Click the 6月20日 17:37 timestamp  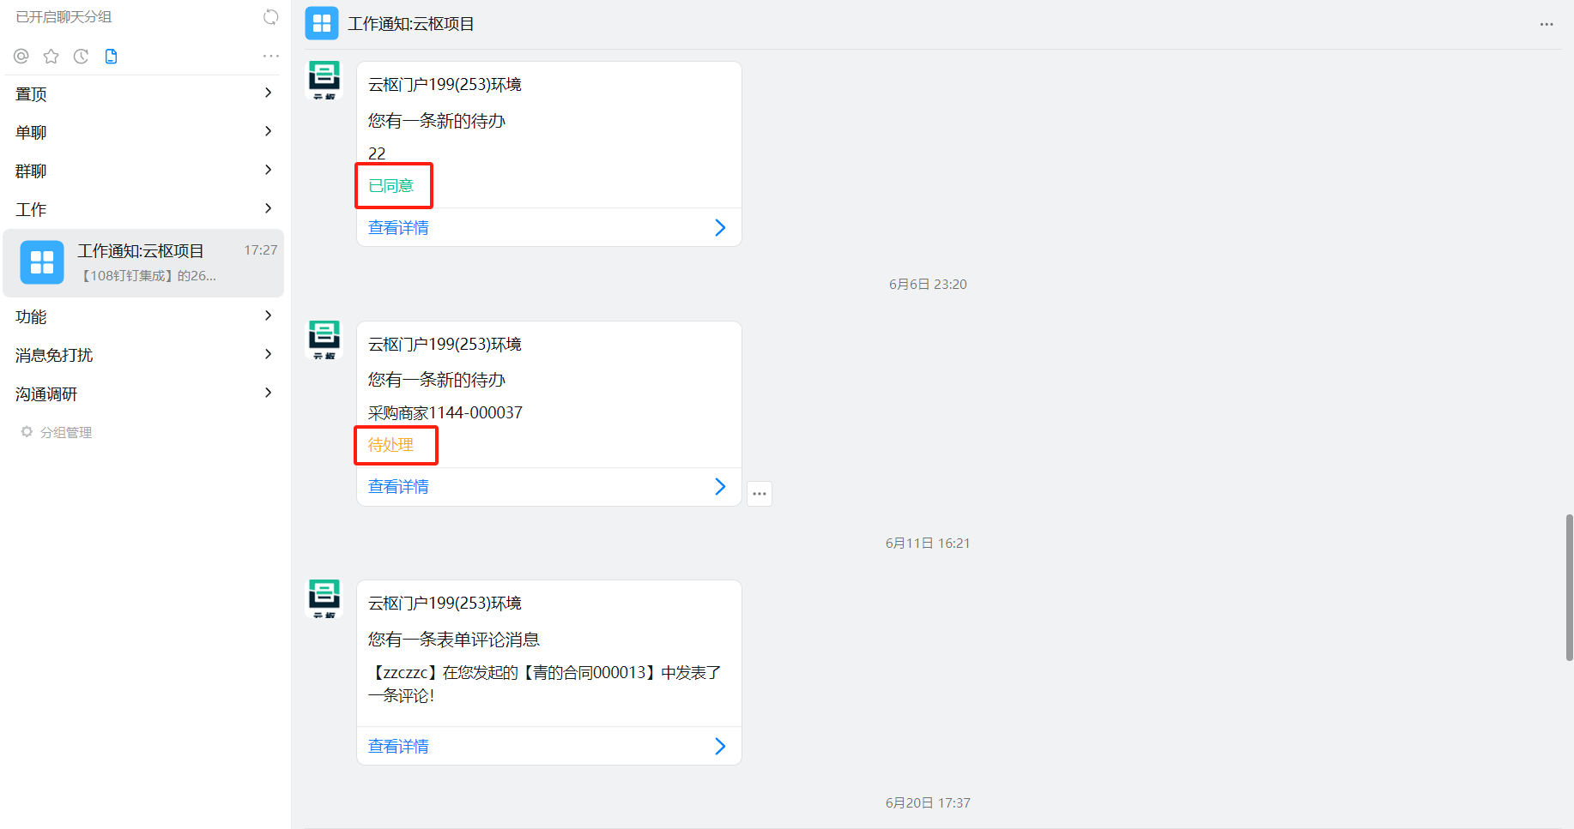click(x=928, y=802)
